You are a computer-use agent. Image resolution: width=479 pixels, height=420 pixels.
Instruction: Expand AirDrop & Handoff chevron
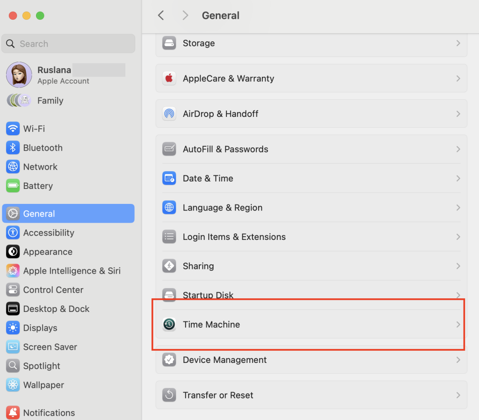(458, 114)
